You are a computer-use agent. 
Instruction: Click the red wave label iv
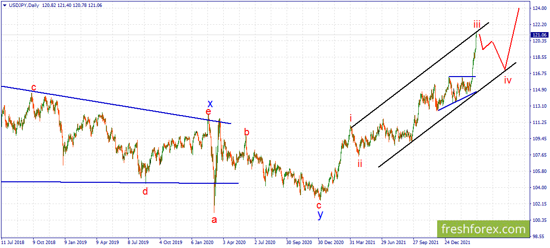[x=507, y=80]
